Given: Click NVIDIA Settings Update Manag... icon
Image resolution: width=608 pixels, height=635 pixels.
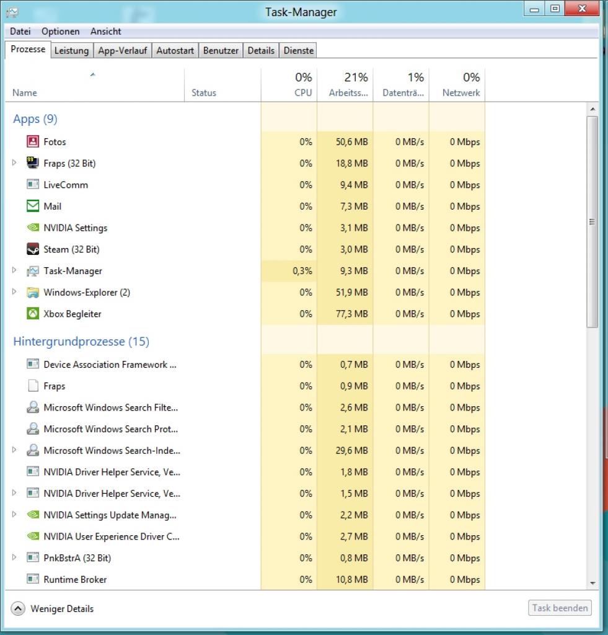Looking at the screenshot, I should pos(33,514).
